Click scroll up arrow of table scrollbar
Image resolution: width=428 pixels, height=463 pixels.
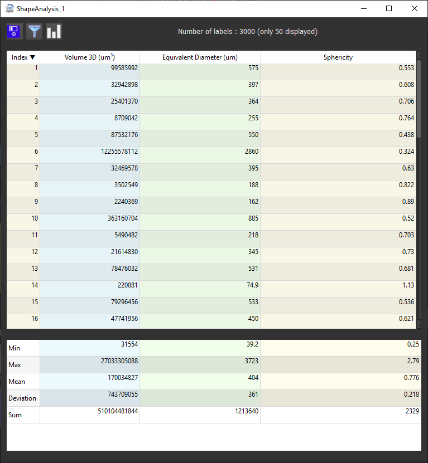click(419, 55)
